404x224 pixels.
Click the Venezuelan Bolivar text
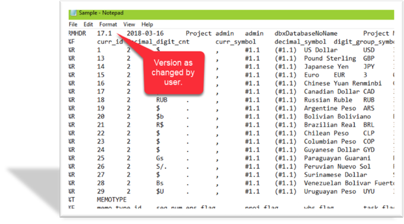pos(337,183)
